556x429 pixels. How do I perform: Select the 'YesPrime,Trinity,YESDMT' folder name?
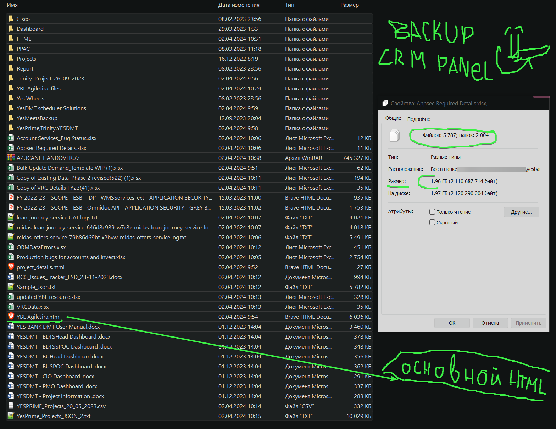(x=47, y=128)
